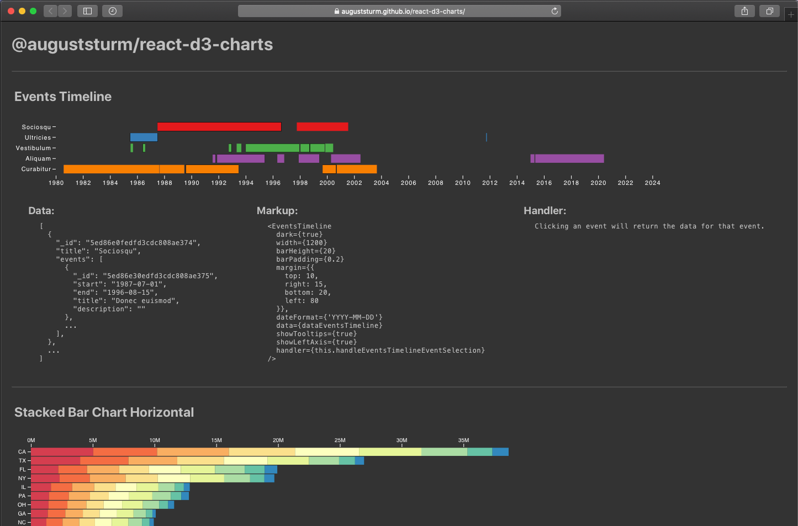Click the blue end segment of FL bar
Screen dimensions: 798x526
coord(271,469)
